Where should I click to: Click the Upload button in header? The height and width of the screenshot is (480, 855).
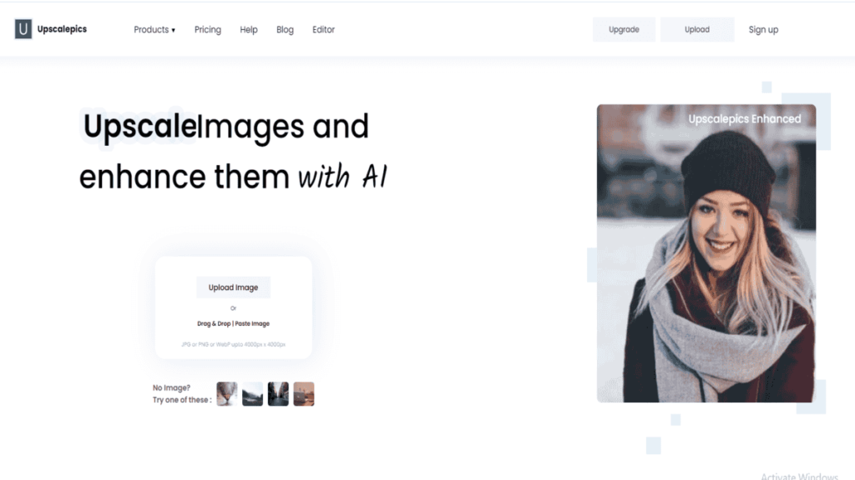(x=697, y=29)
